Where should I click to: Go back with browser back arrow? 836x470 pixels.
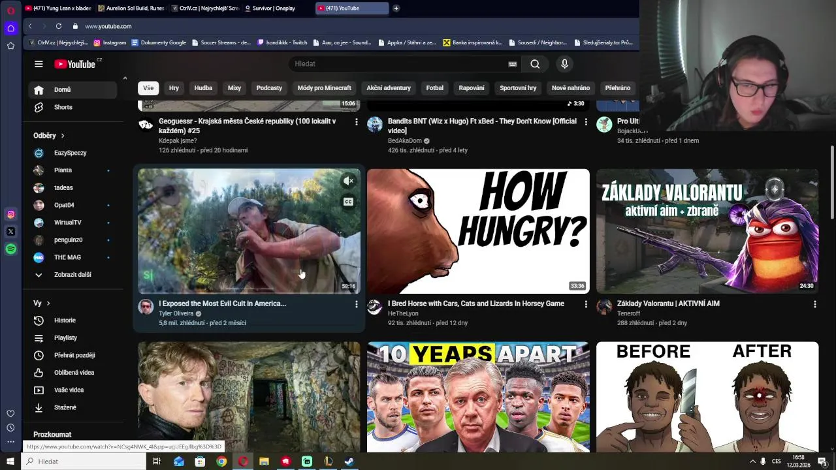point(30,26)
